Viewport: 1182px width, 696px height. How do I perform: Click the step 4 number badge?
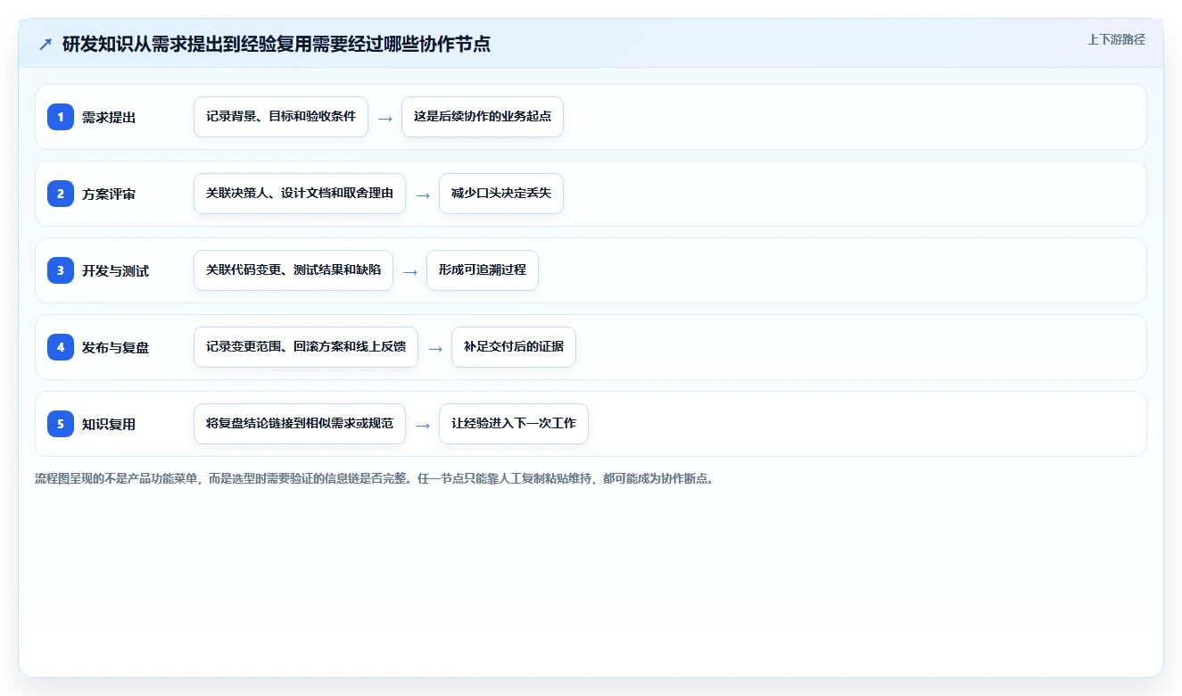point(61,347)
